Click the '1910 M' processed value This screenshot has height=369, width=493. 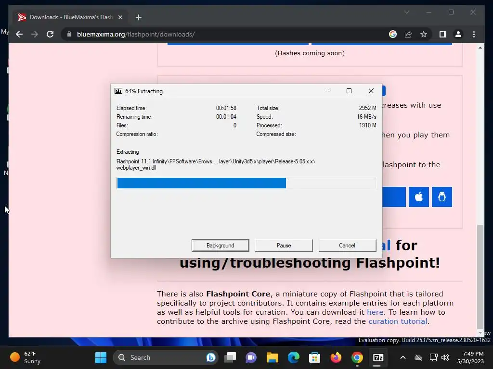(x=367, y=125)
